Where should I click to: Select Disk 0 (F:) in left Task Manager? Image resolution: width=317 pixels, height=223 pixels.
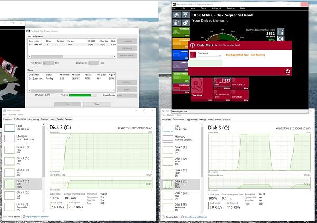(23, 150)
